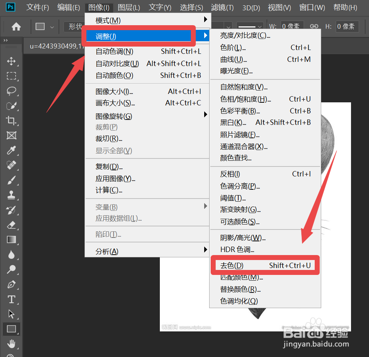This screenshot has width=369, height=357.
Task: Toggle the width-height link icon
Action: 314,26
